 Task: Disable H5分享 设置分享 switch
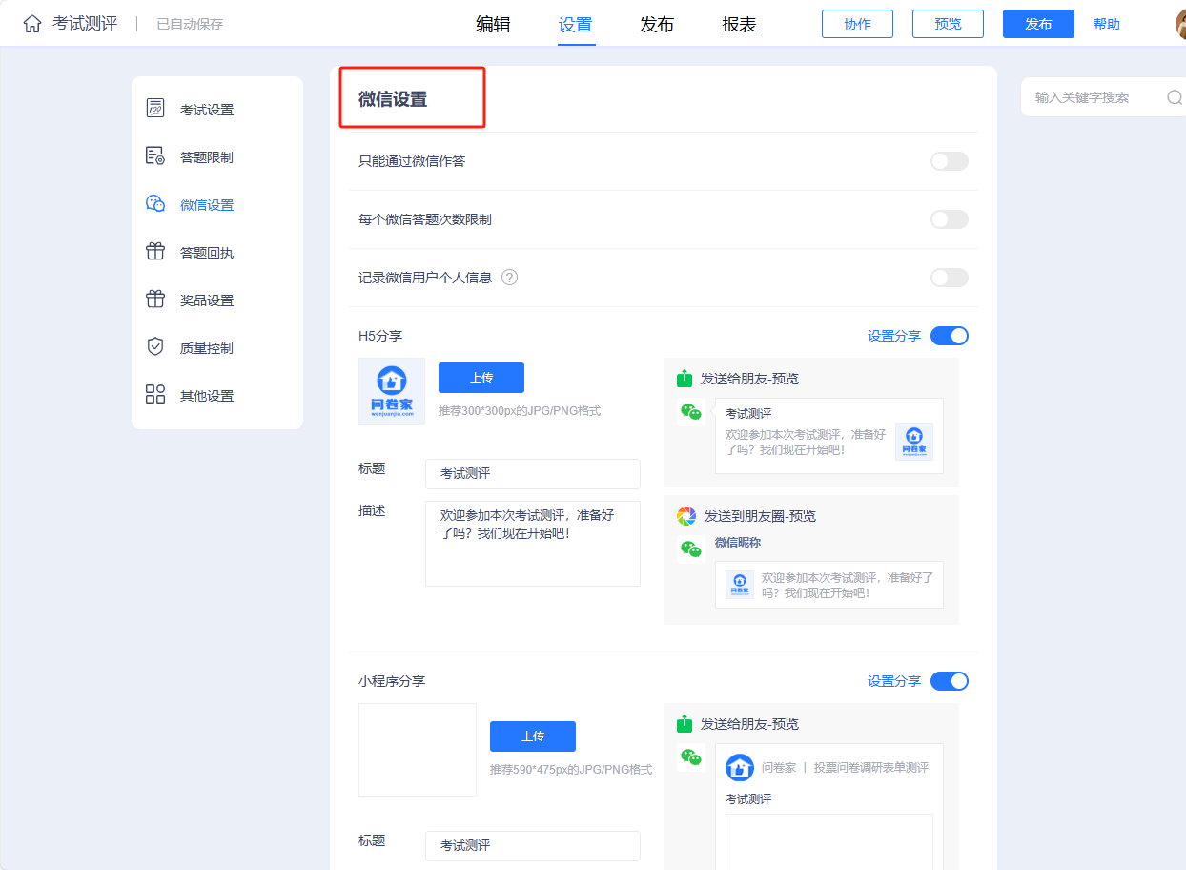tap(950, 336)
